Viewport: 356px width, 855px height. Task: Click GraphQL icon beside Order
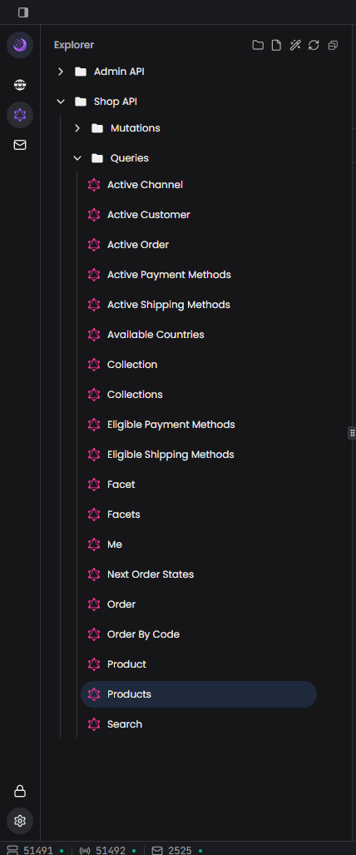94,604
